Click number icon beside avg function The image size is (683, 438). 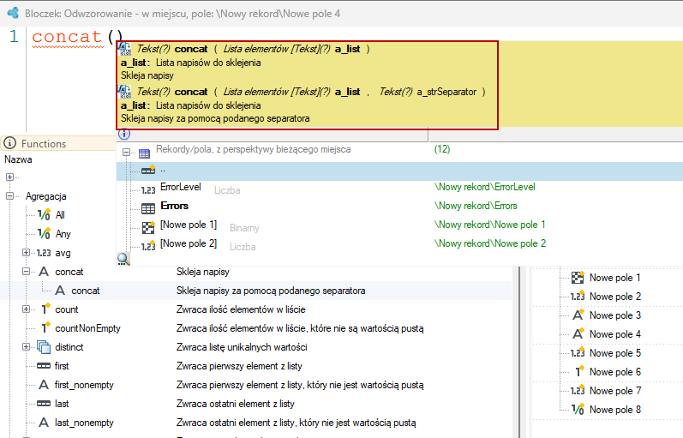pos(44,253)
